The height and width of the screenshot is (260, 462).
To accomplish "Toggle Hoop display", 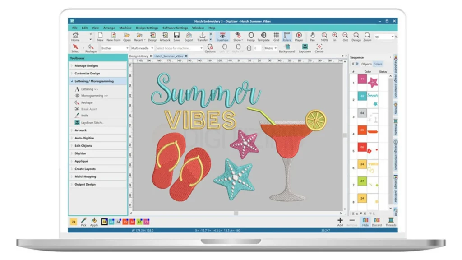I will coord(251,37).
